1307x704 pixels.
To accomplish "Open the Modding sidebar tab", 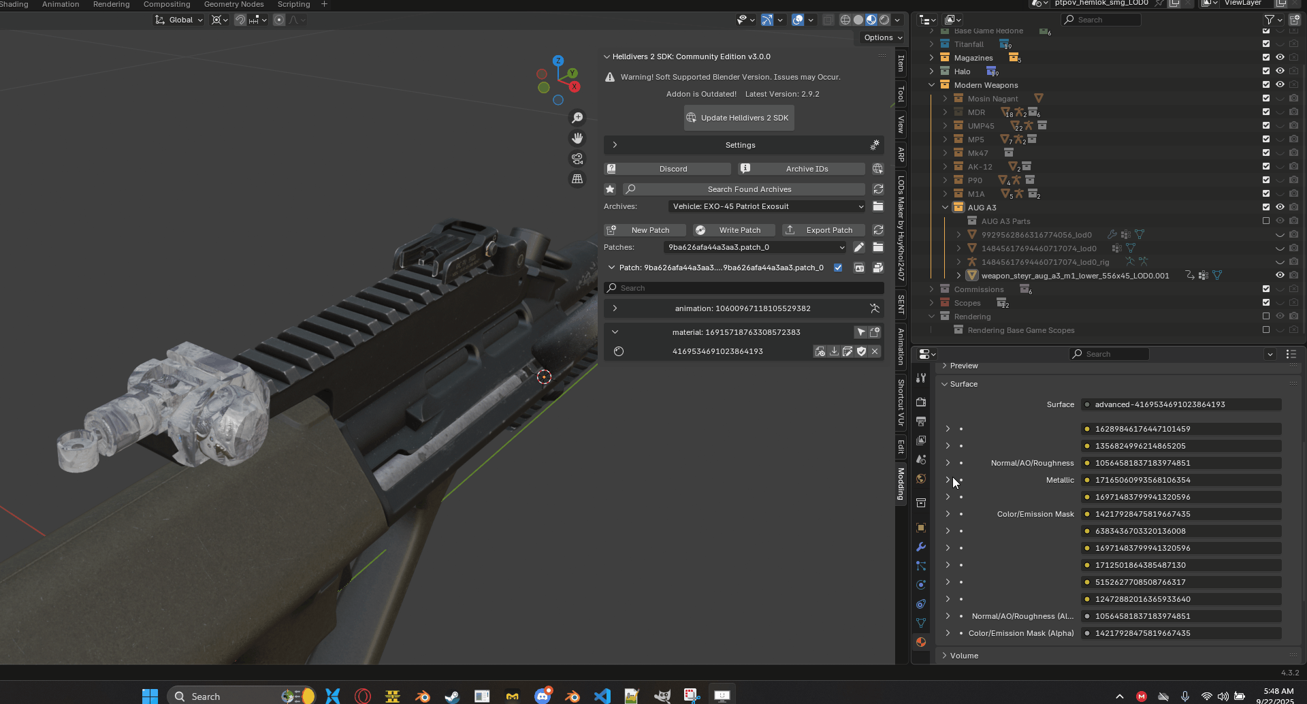I will pos(901,484).
